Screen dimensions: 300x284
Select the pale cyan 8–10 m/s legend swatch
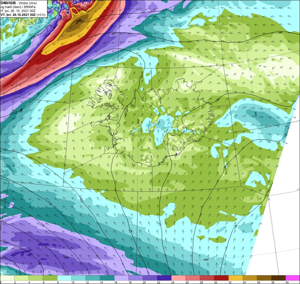point(64,278)
